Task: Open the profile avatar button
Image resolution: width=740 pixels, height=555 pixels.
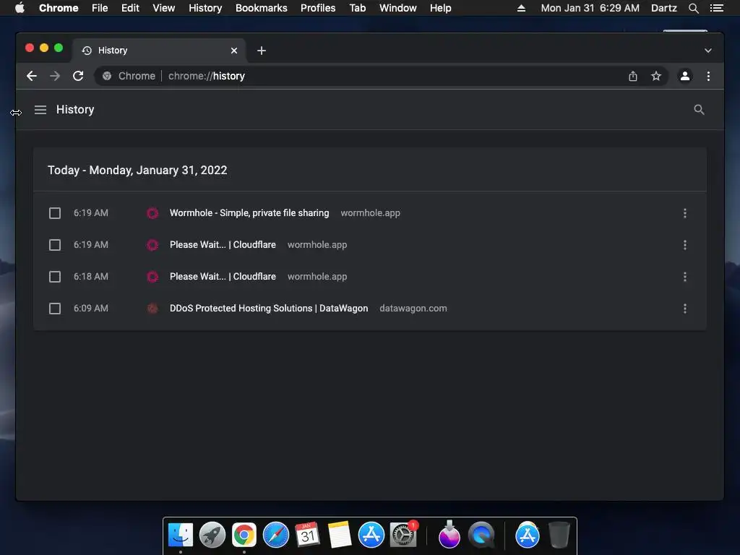Action: click(x=685, y=76)
